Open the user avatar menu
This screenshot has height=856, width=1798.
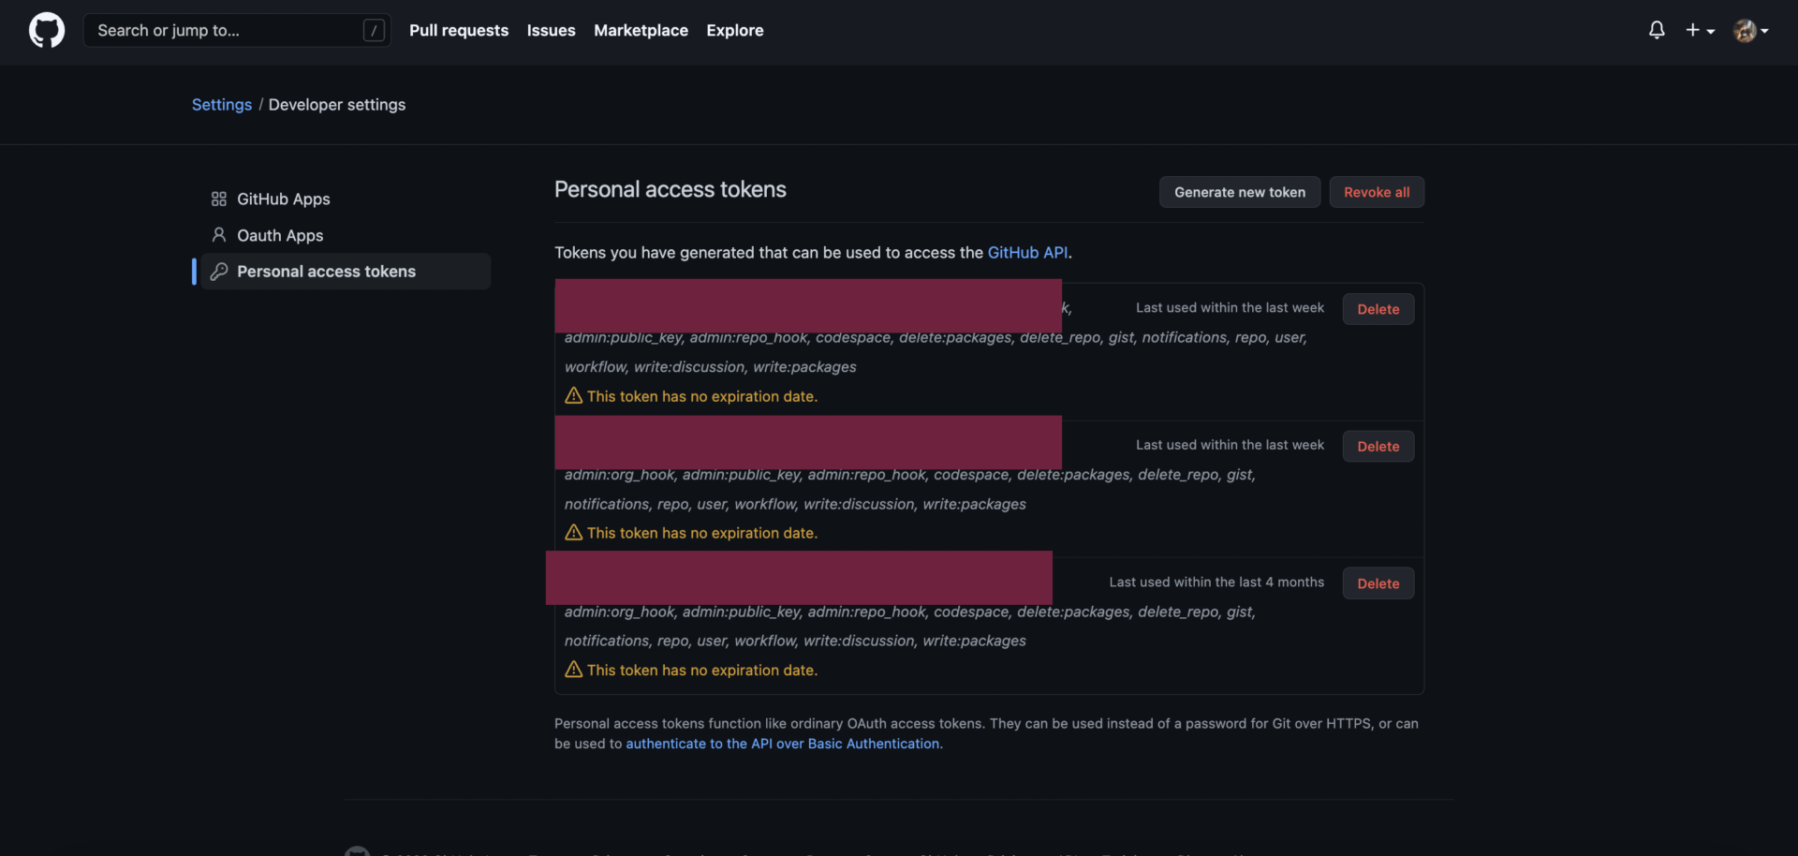point(1750,30)
